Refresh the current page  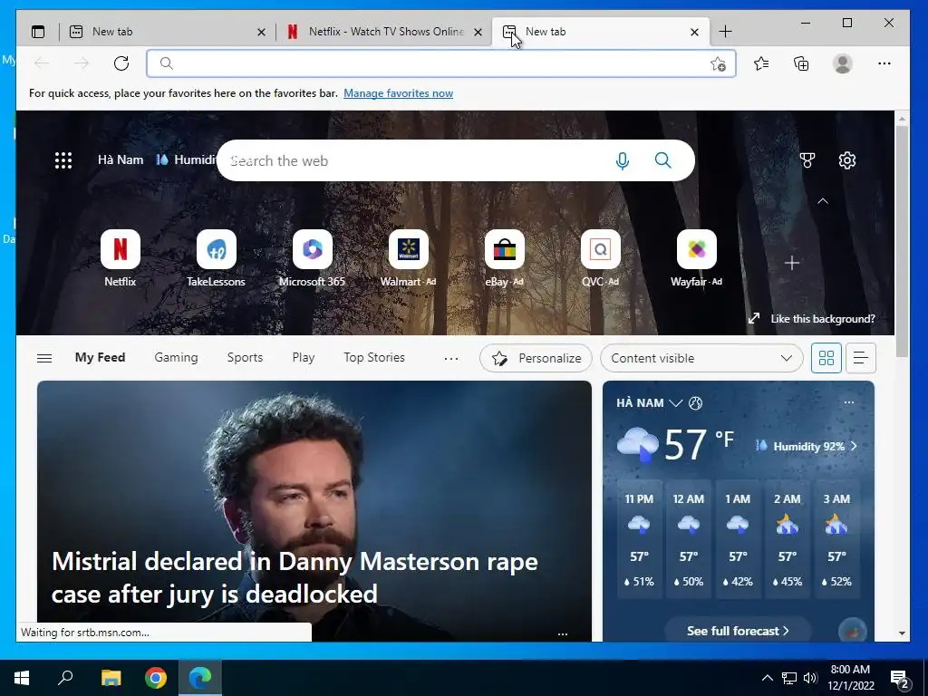121,63
